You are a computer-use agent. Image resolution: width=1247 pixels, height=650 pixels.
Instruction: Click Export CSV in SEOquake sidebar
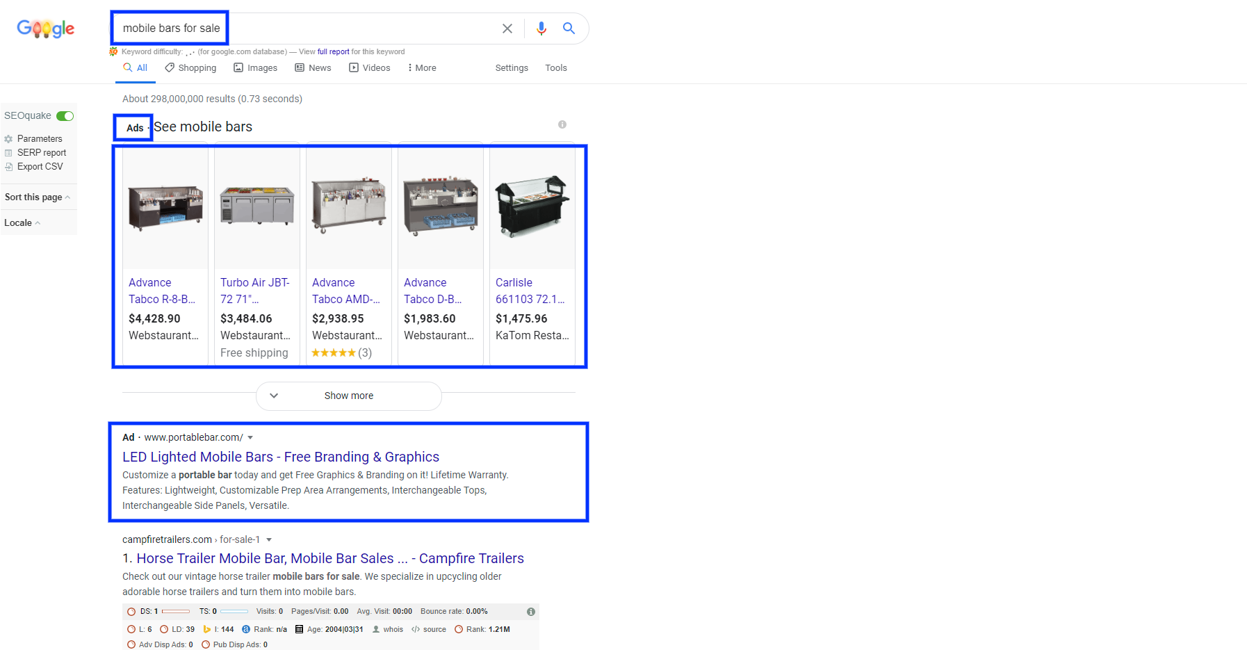pyautogui.click(x=40, y=167)
